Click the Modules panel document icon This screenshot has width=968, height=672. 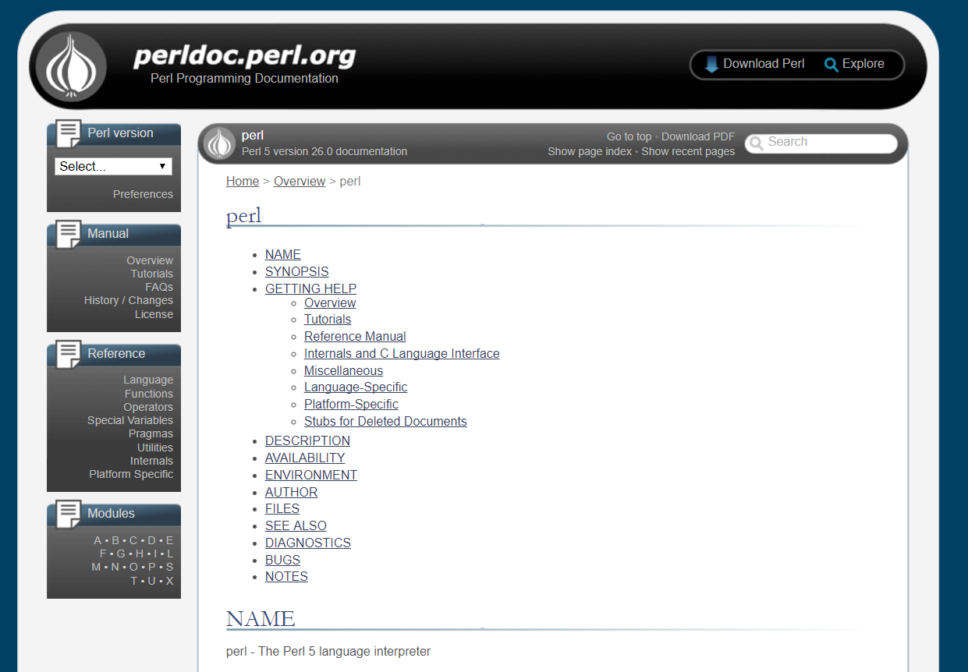69,514
